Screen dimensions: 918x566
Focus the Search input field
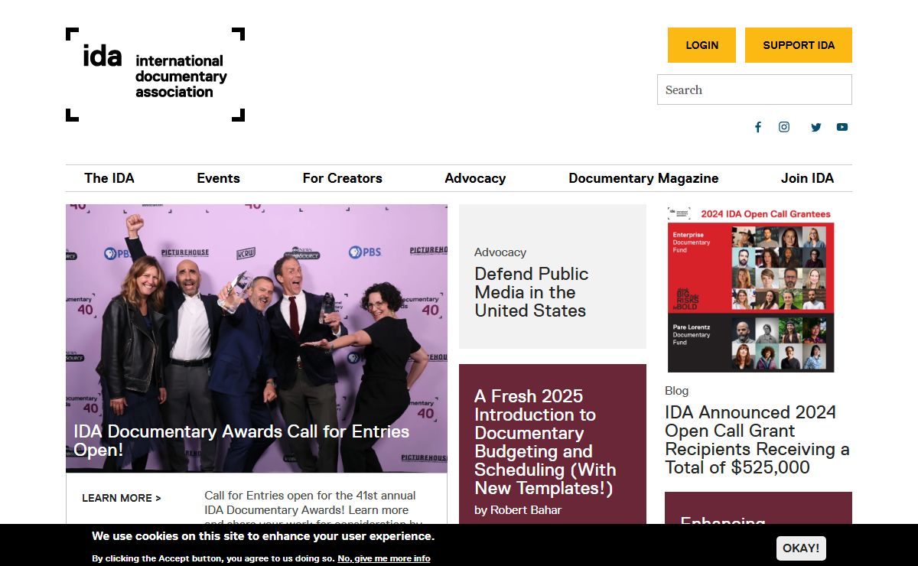point(754,89)
